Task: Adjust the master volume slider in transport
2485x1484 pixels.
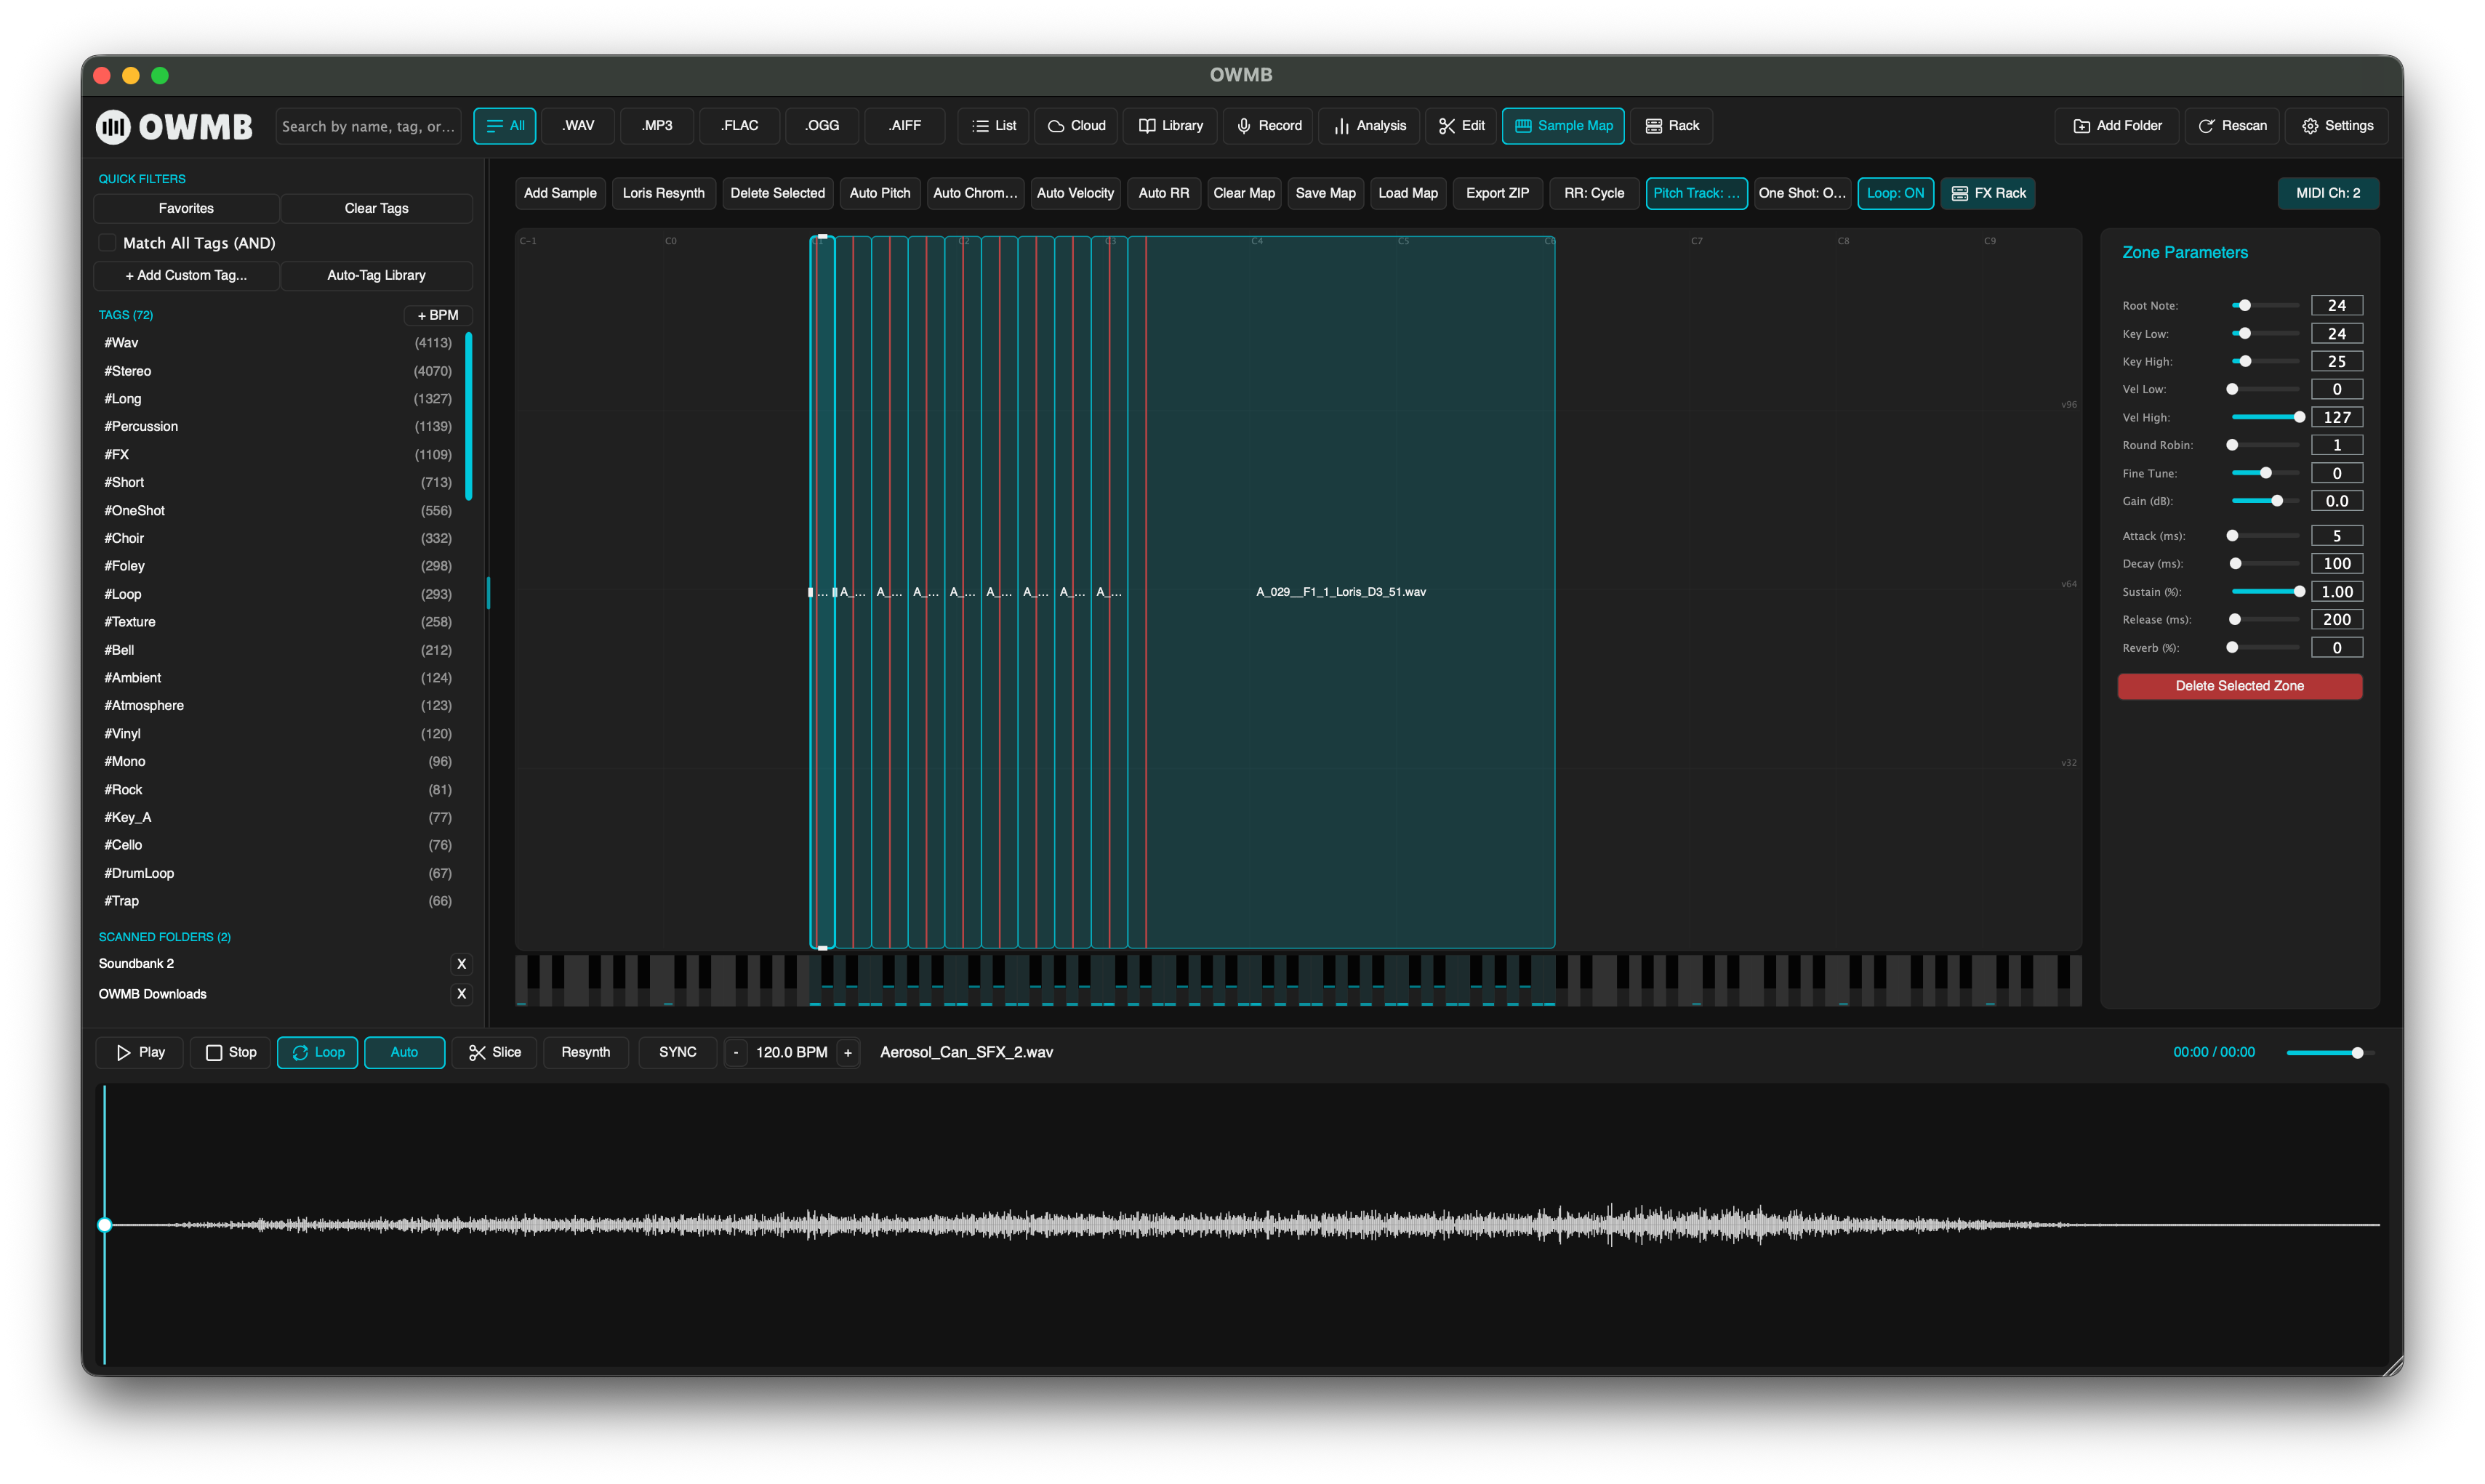Action: 2330,1052
